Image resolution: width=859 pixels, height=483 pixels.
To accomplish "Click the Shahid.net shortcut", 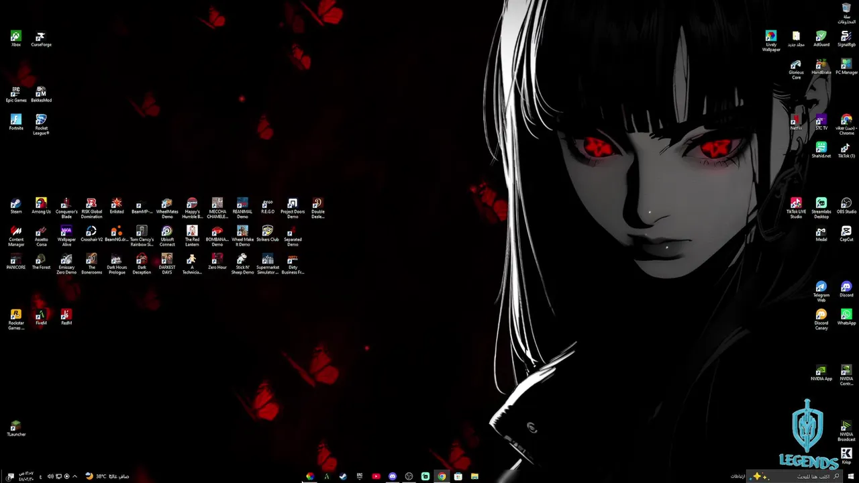I will point(821,151).
